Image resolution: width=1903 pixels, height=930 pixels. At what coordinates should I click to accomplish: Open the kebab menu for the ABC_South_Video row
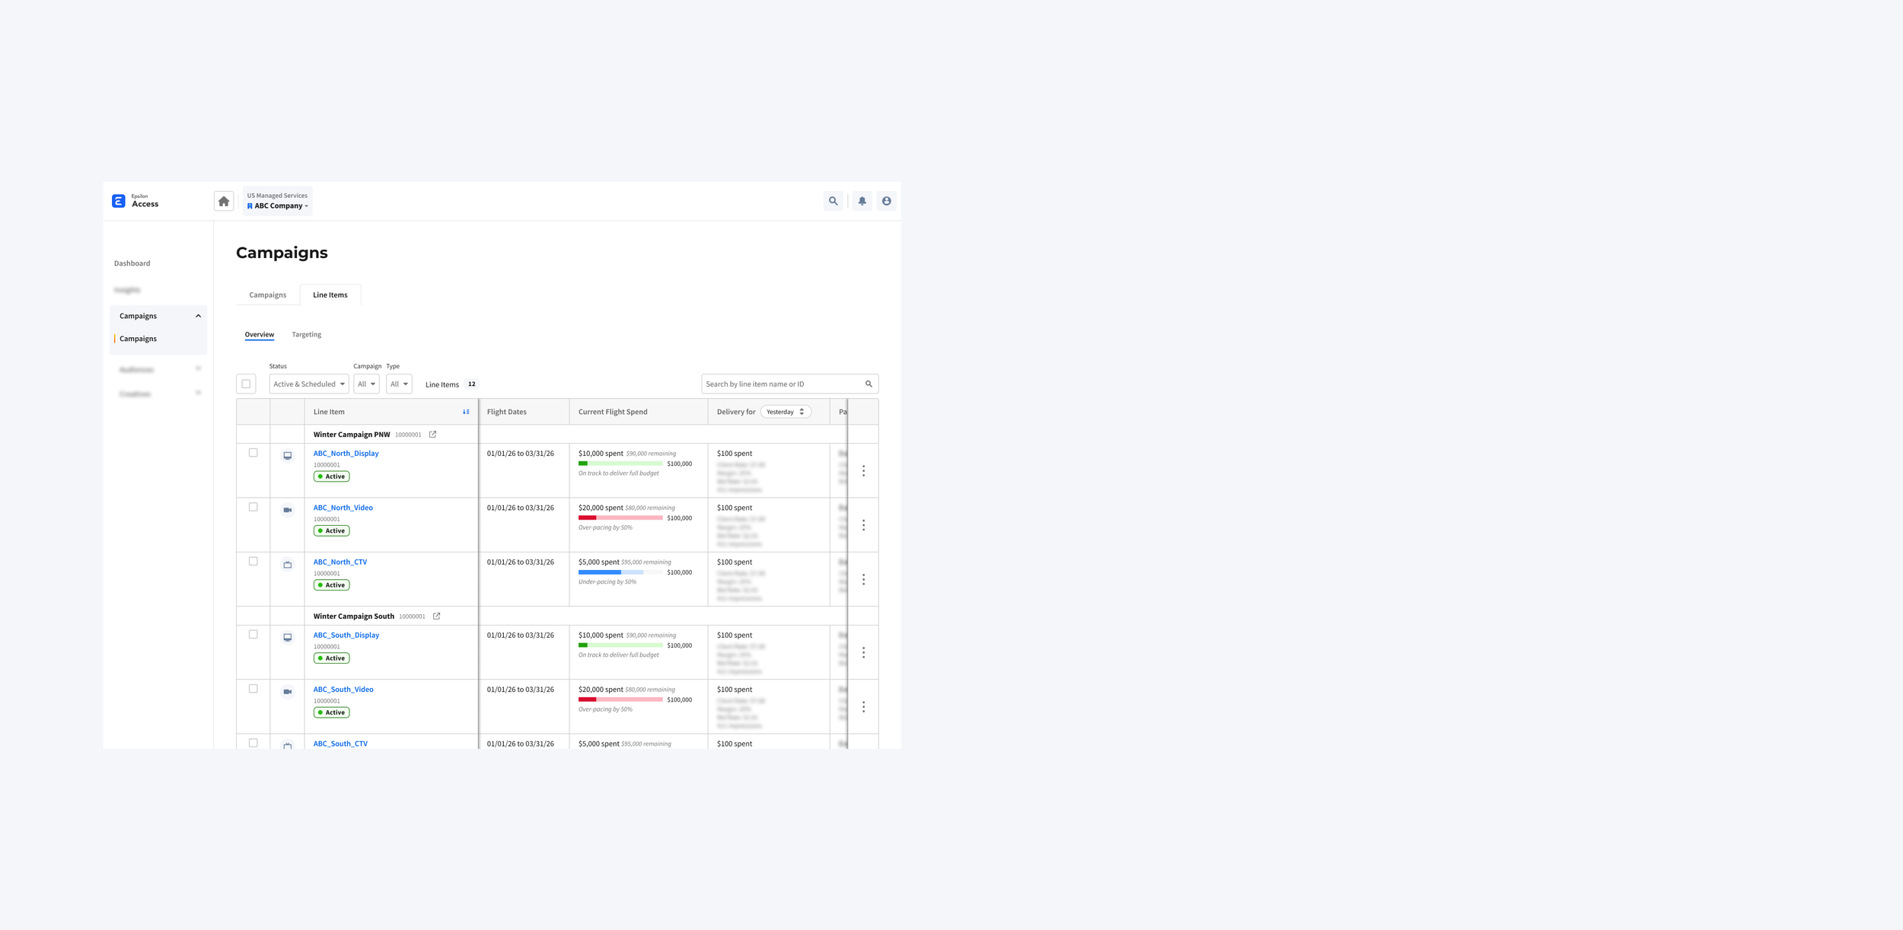[x=863, y=707]
